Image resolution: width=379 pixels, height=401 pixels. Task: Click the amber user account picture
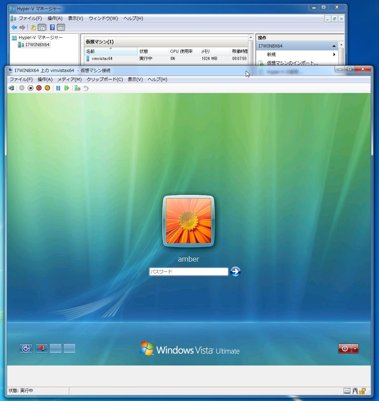pyautogui.click(x=189, y=221)
